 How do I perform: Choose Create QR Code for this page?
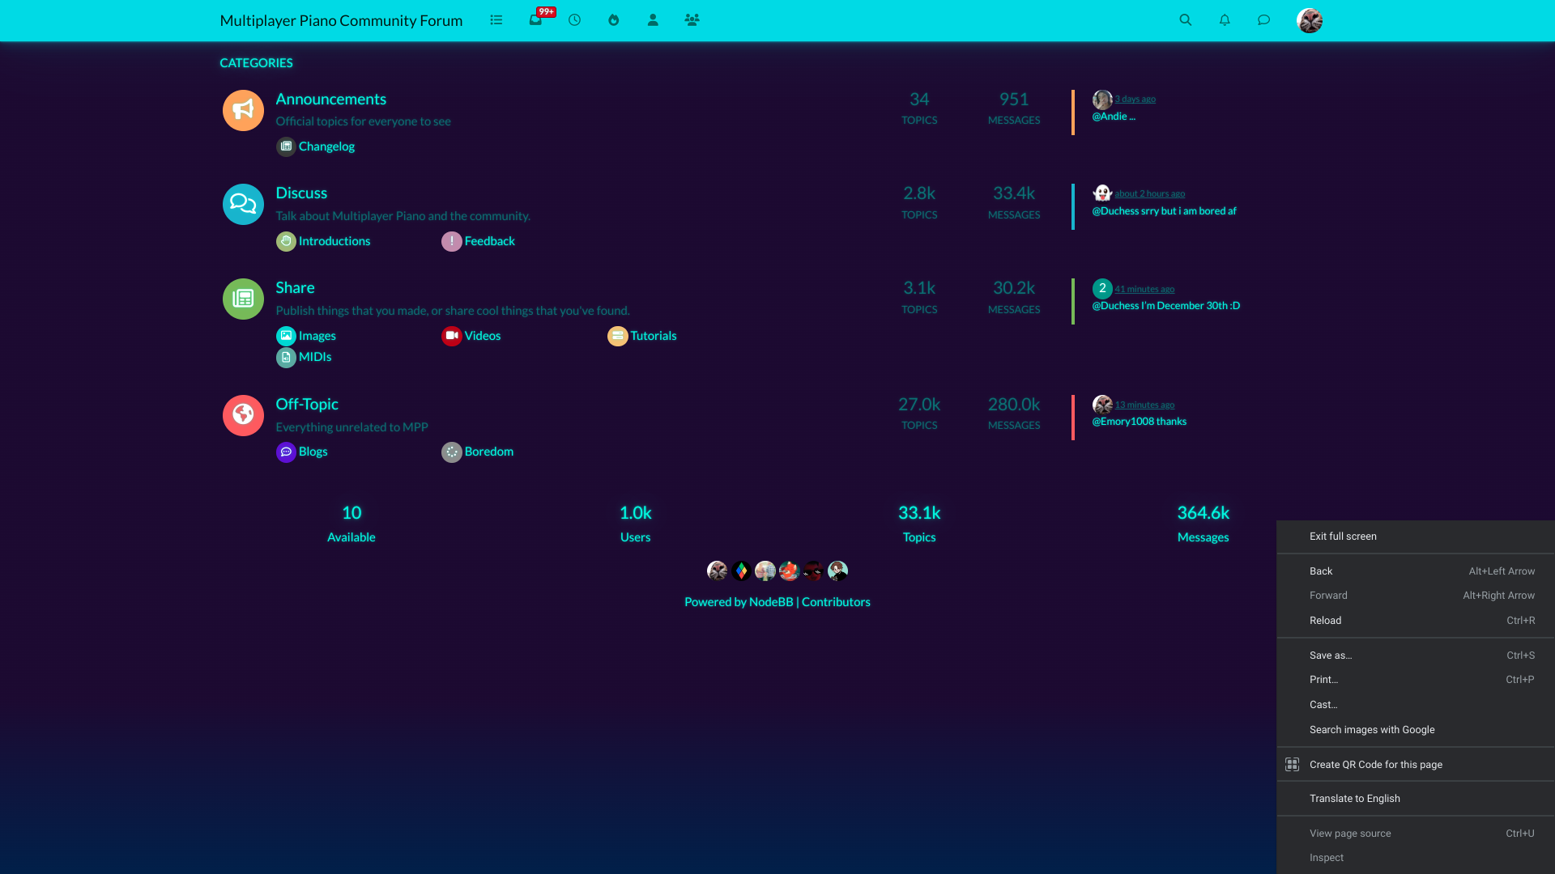click(x=1375, y=765)
